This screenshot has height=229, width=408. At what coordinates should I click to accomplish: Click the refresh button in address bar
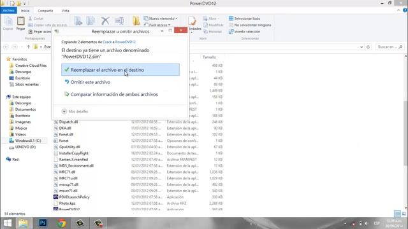point(368,47)
